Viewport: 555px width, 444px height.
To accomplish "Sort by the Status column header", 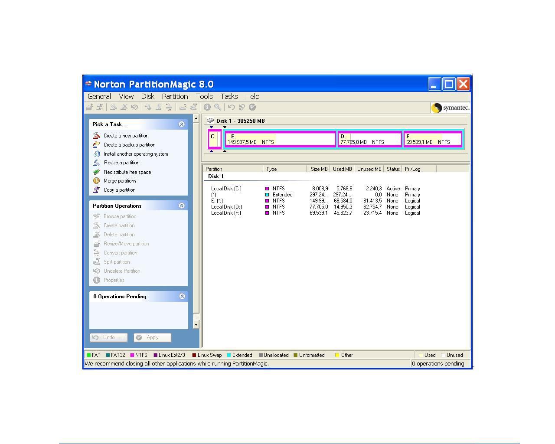I will [393, 169].
